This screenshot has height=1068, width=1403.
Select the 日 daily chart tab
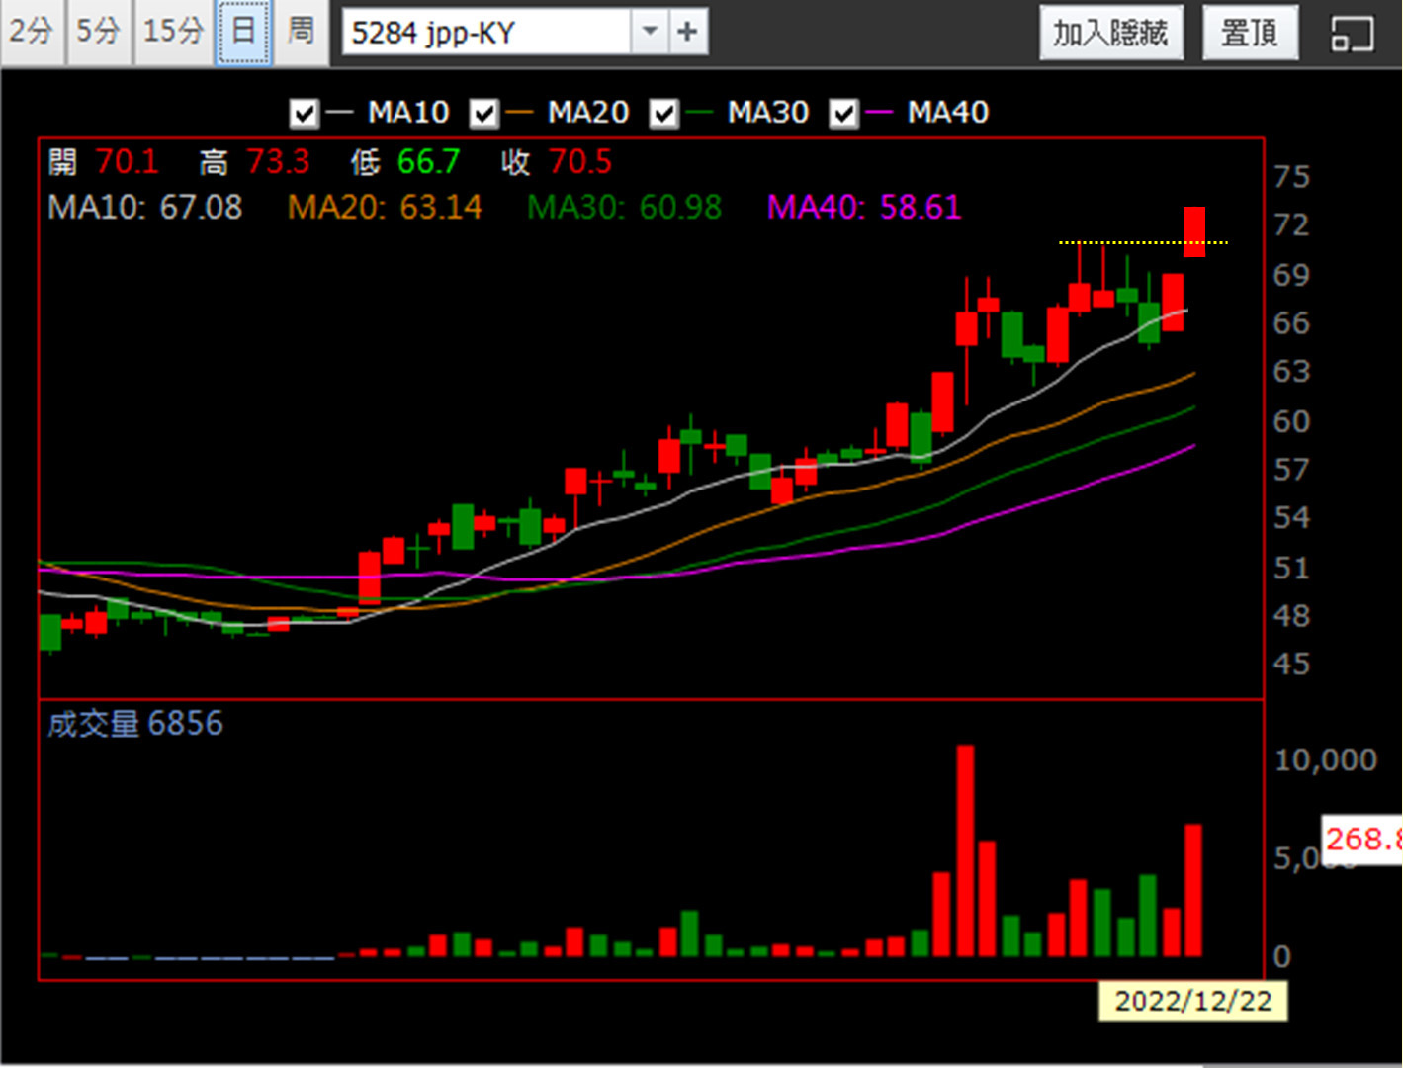pos(243,32)
